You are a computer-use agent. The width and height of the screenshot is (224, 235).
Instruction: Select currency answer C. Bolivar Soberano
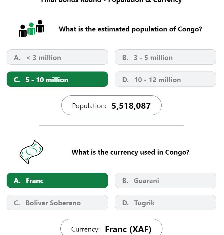57,202
